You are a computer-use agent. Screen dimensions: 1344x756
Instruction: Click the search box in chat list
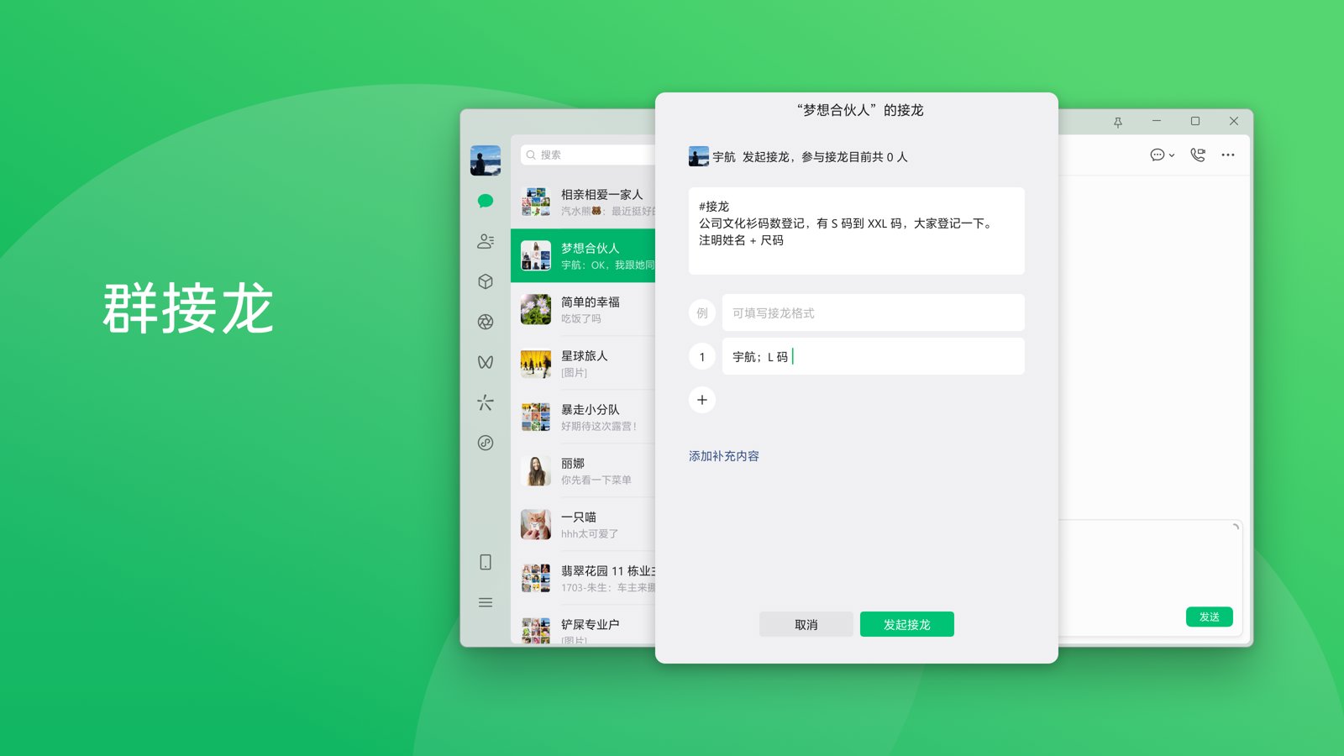tap(588, 155)
